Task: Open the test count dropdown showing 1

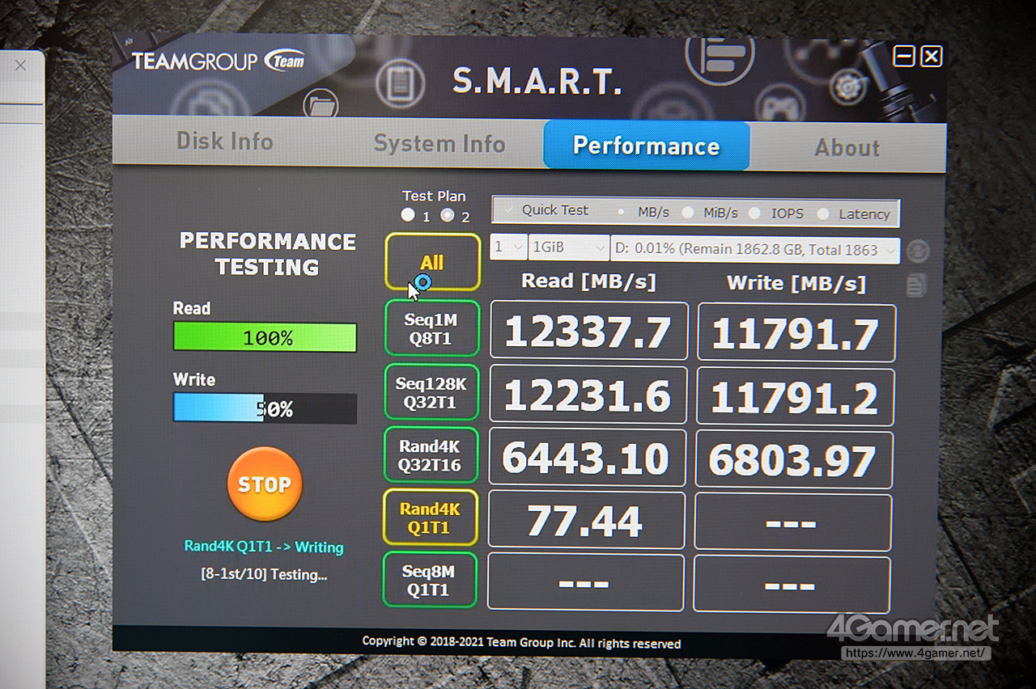Action: [507, 248]
